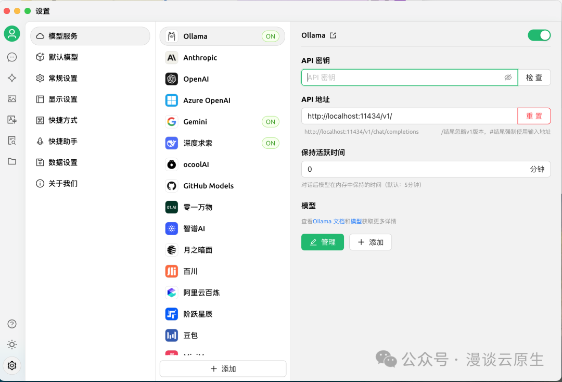Viewport: 562px width, 382px height.
Task: Click the ON badge next to 深度求索
Action: (x=271, y=143)
